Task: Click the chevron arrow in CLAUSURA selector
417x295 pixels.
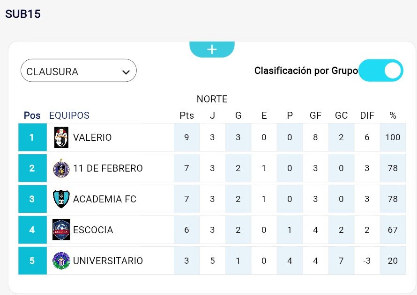Action: pos(126,72)
